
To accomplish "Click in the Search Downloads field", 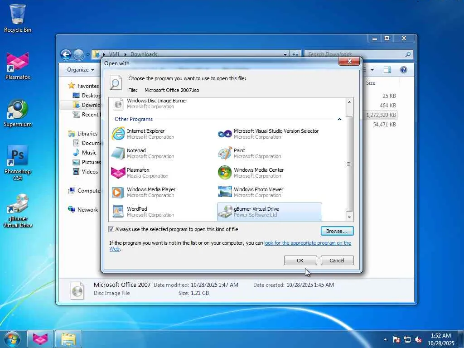I will pyautogui.click(x=354, y=54).
